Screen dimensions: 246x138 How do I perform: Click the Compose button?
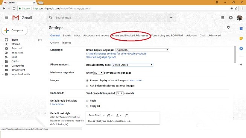pyautogui.click(x=15, y=30)
